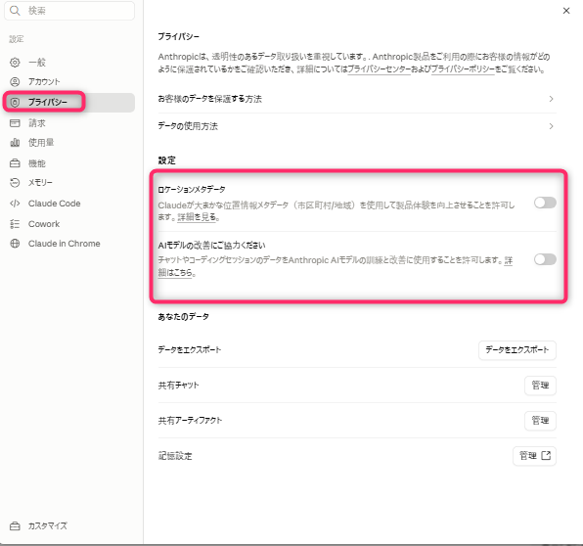Enable the ロケーションメタデータ toggle

point(545,203)
